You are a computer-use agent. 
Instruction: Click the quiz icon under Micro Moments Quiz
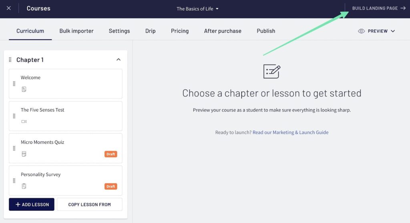(x=24, y=154)
